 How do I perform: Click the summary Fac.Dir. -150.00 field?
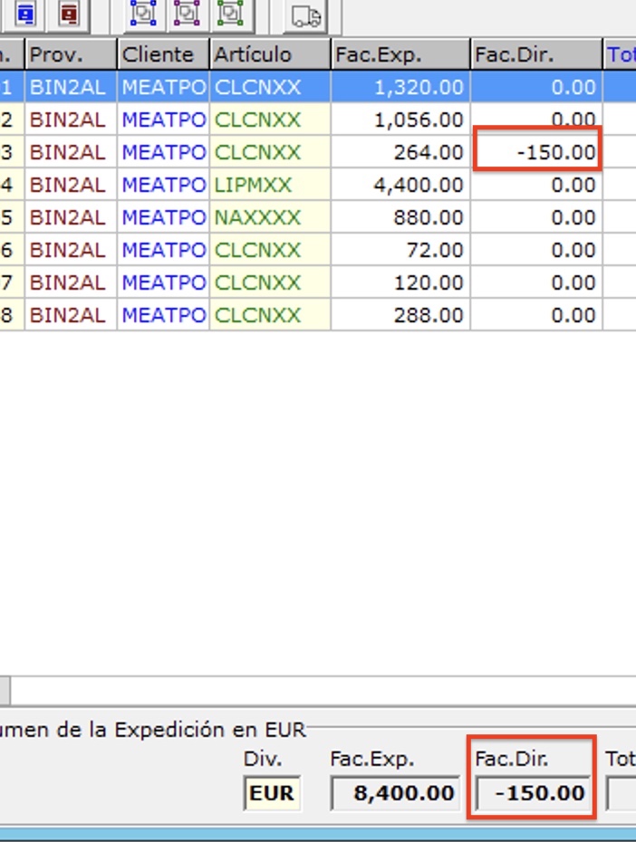(x=533, y=794)
